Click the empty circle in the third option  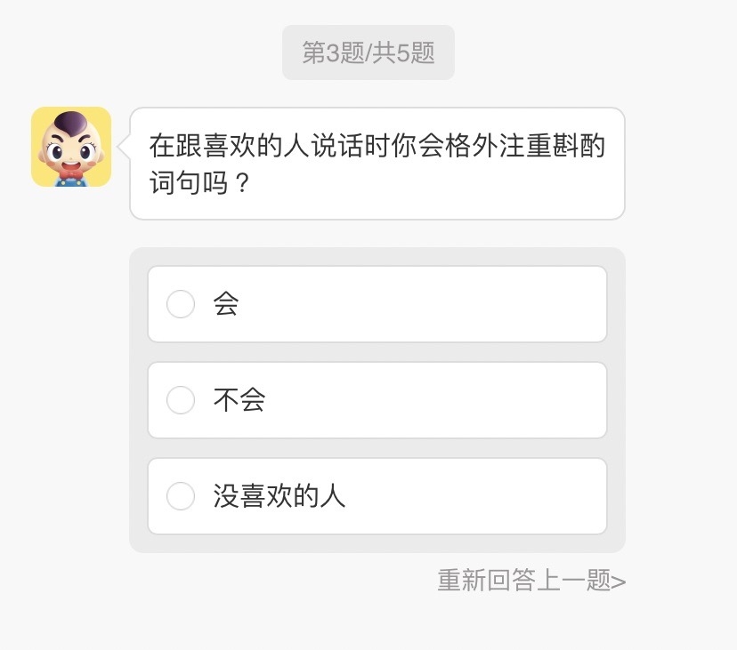coord(181,496)
